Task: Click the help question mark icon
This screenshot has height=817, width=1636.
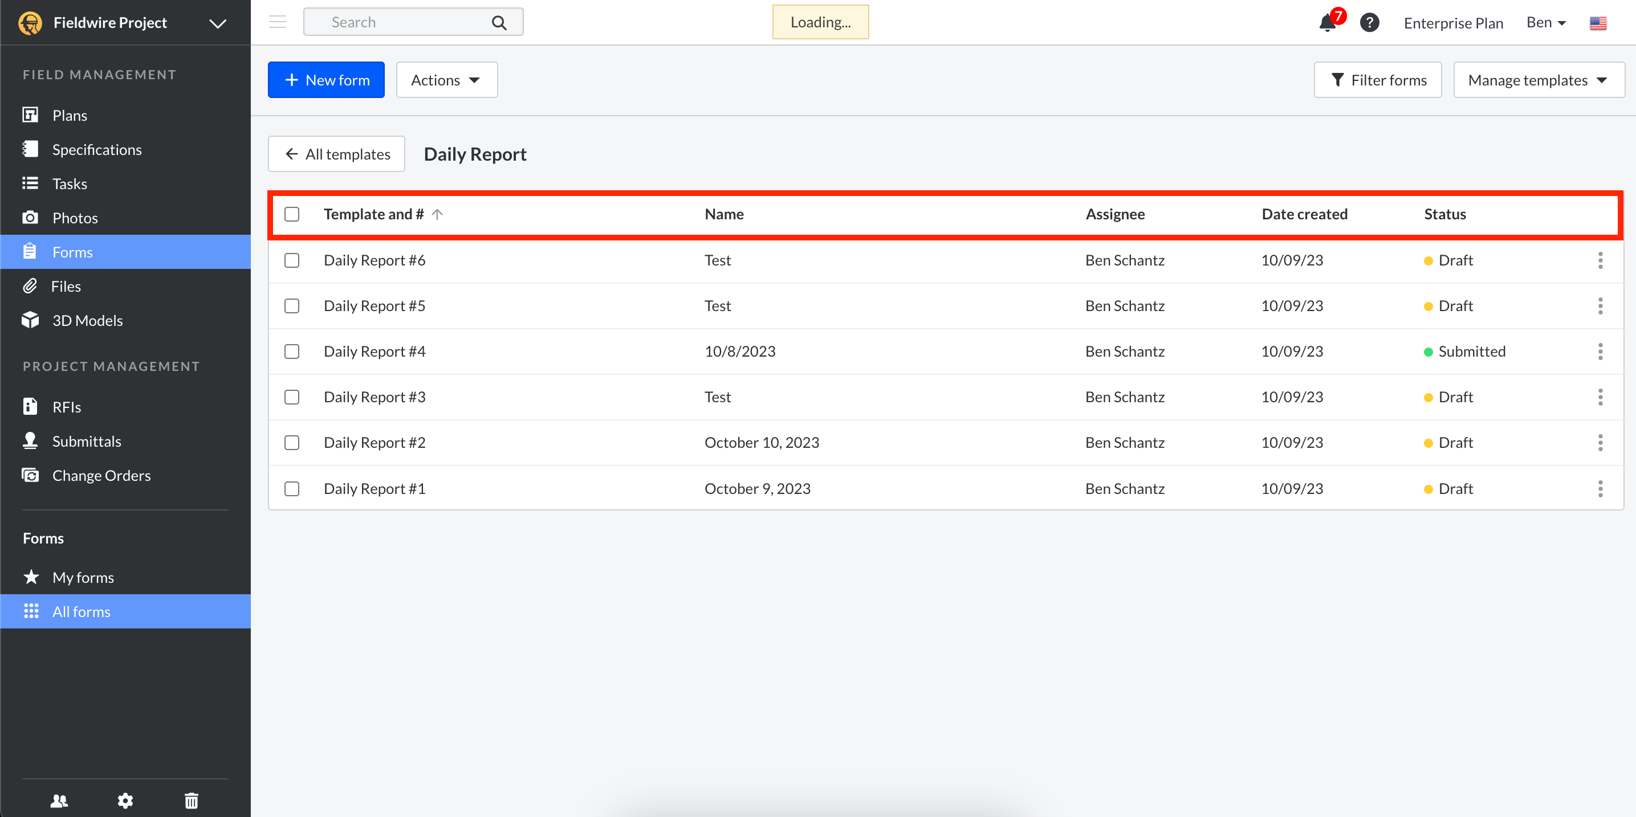Action: tap(1369, 23)
